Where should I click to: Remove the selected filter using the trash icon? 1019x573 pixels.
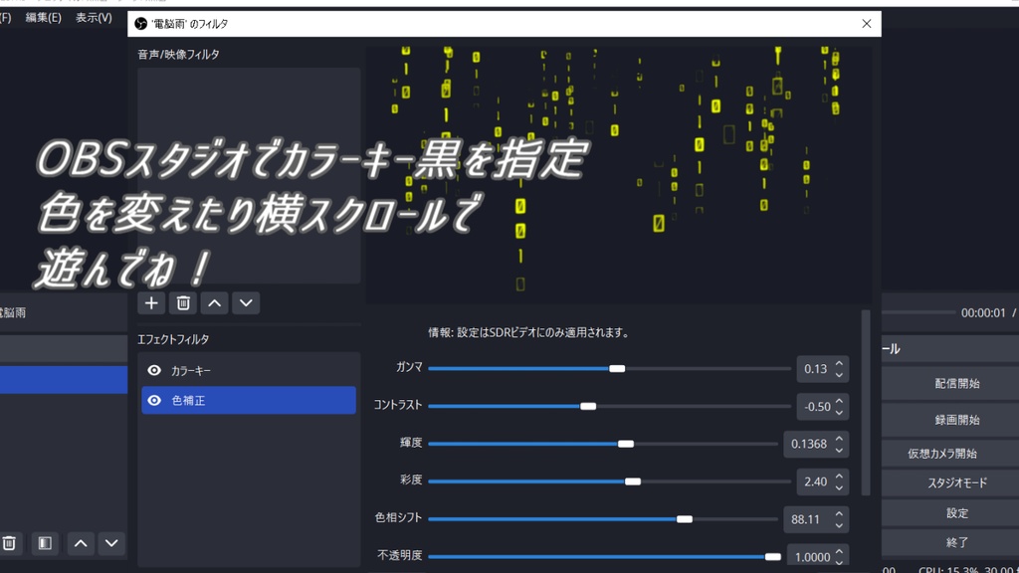182,302
